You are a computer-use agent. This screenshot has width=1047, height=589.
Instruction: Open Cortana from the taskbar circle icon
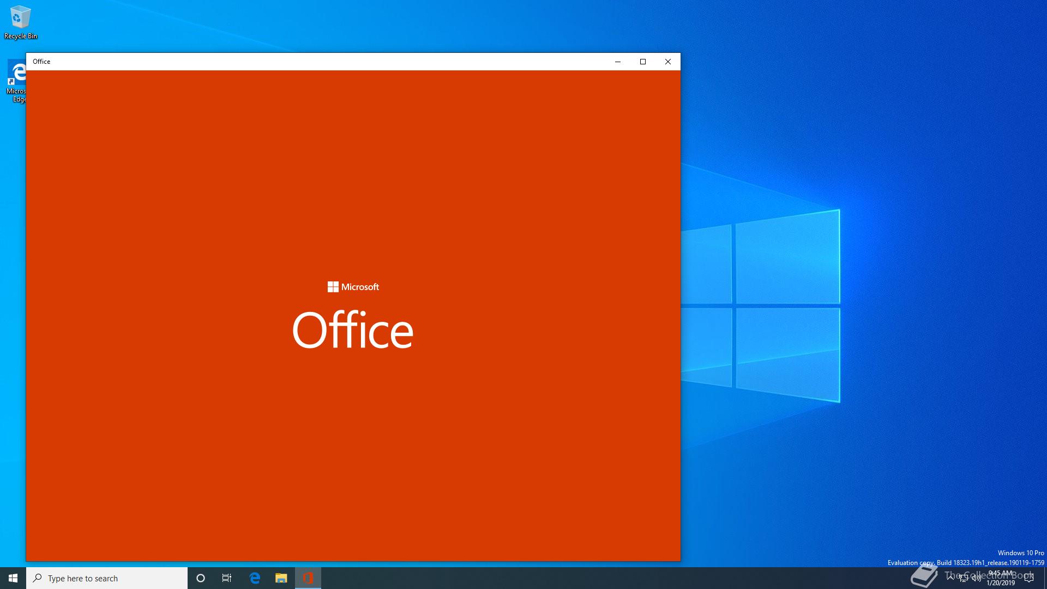tap(201, 578)
